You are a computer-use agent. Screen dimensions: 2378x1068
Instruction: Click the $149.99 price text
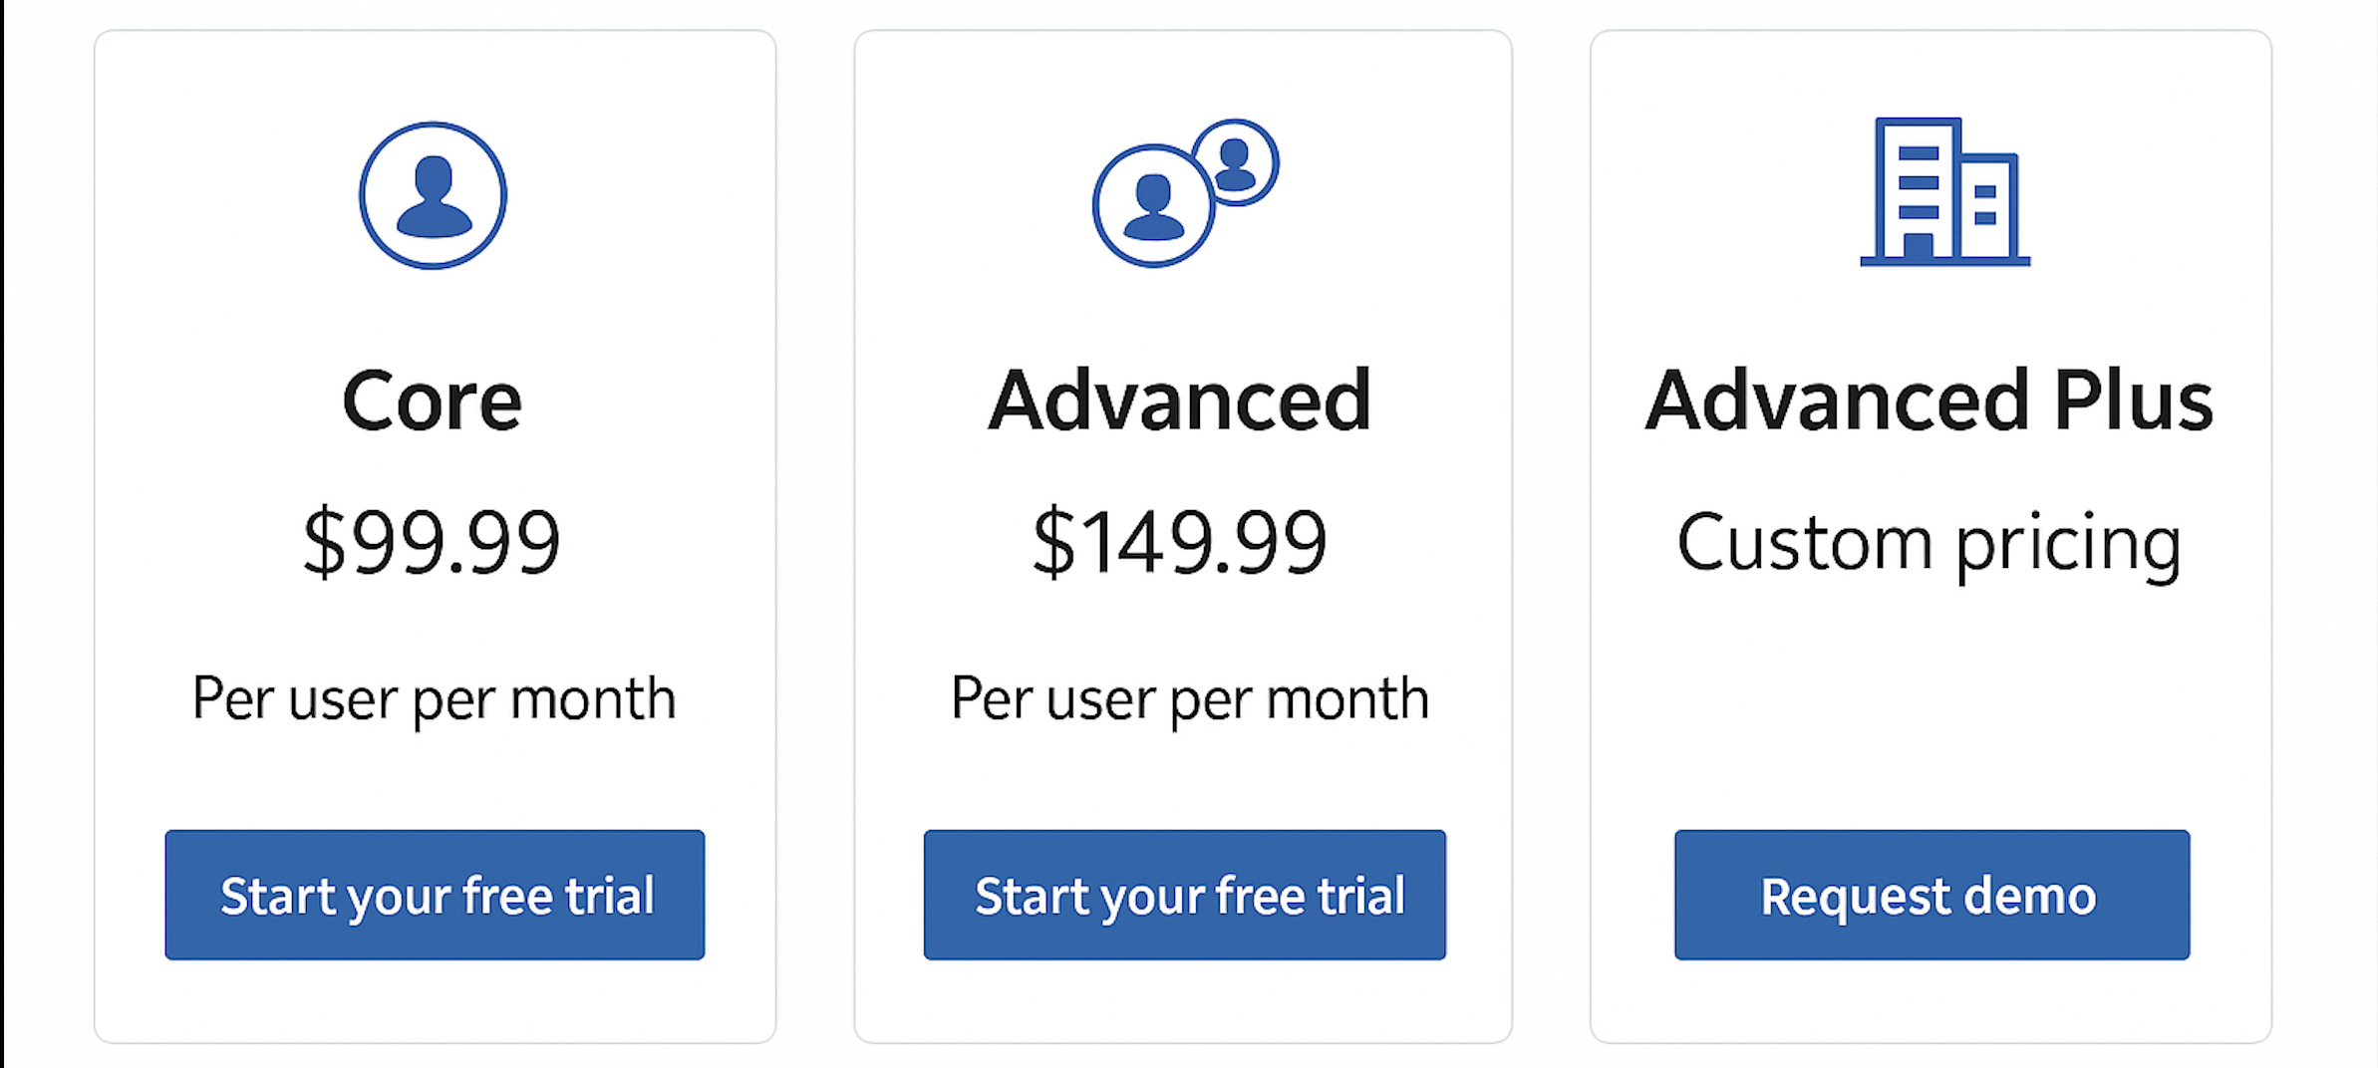[1180, 542]
